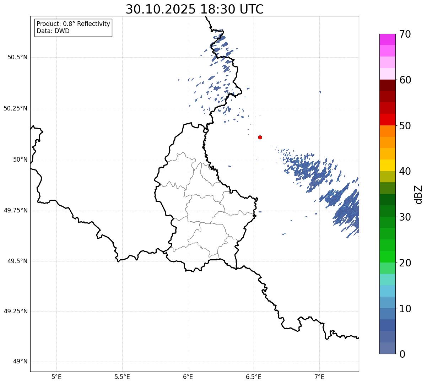Image resolution: width=427 pixels, height=384 pixels.
Task: Click the 'Data: DWD' legend text
Action: (53, 31)
